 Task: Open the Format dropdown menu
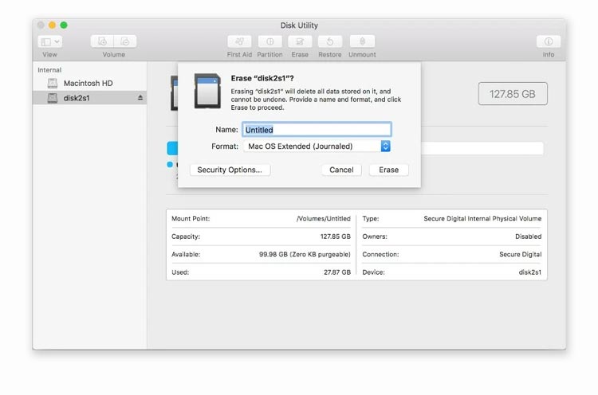[x=317, y=146]
